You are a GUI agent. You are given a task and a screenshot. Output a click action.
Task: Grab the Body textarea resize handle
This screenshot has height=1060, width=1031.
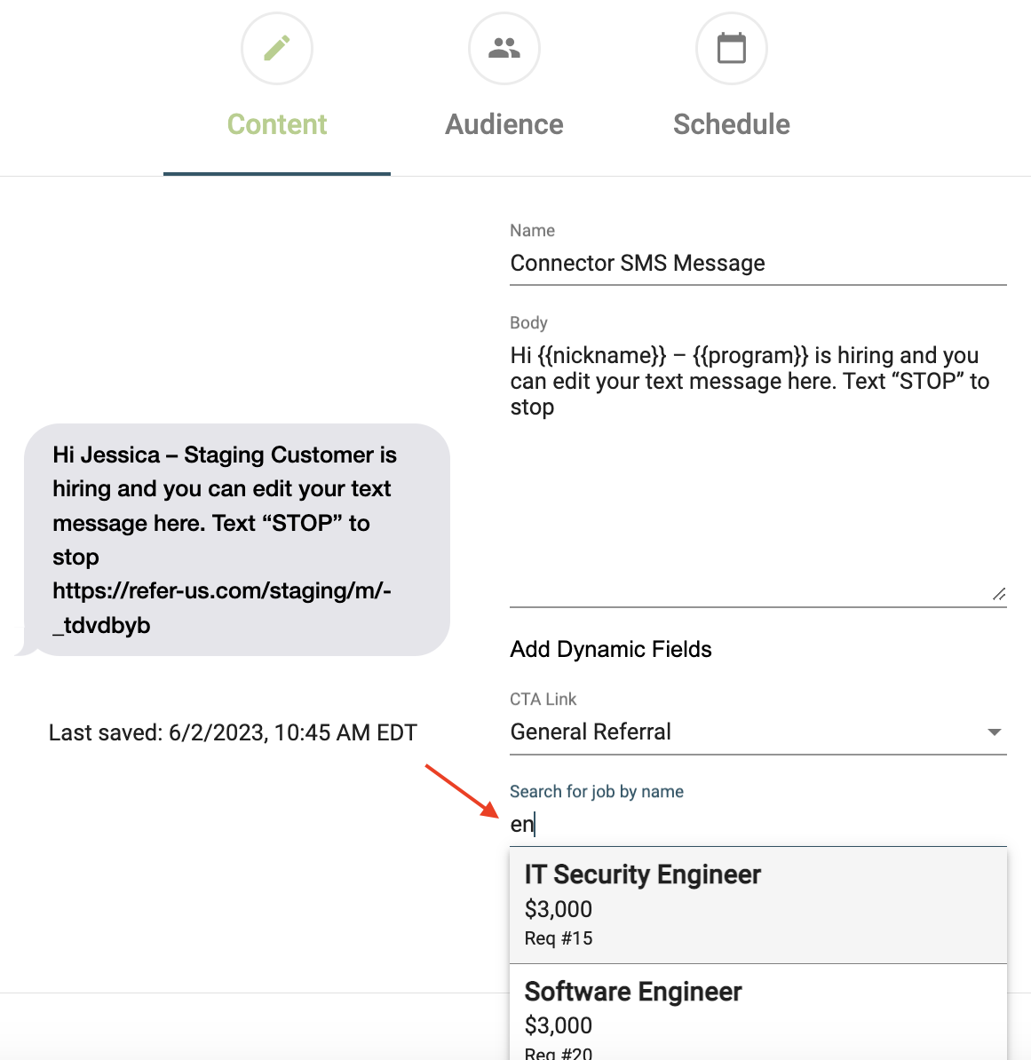tap(998, 594)
